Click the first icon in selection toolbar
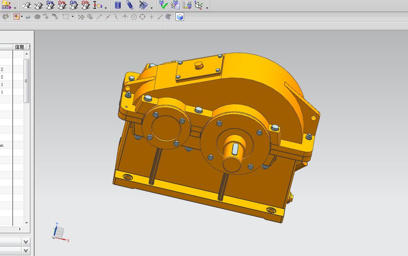Screen dimensions: 408x256 5,17
